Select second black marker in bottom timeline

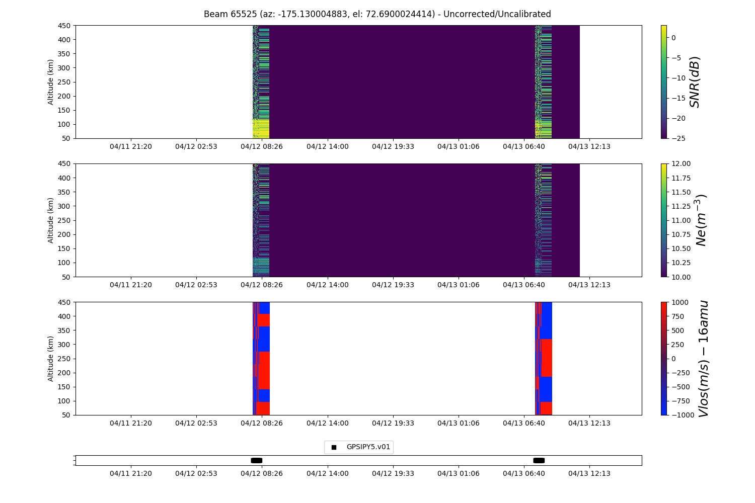point(539,460)
